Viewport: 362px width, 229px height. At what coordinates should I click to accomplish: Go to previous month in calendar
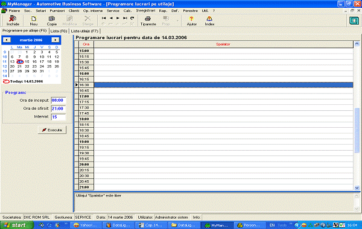[x=7, y=40]
